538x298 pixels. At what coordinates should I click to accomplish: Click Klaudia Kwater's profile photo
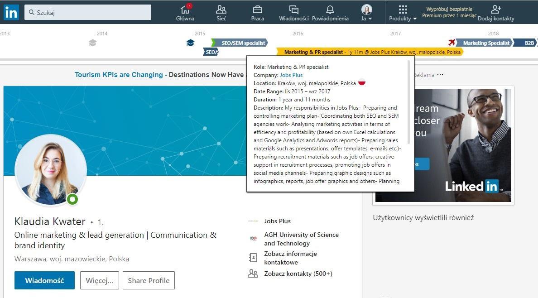point(50,170)
